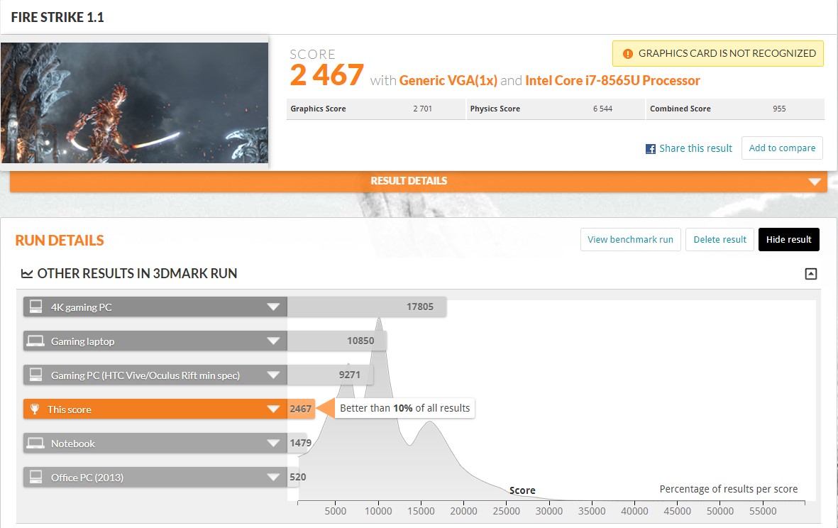
Task: Open the Gaming laptop dropdown arrow
Action: 273,341
